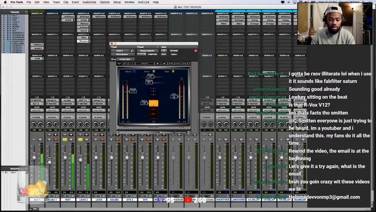
Task: Click the insert position selector beside LEAD 2
Action: click(132, 51)
